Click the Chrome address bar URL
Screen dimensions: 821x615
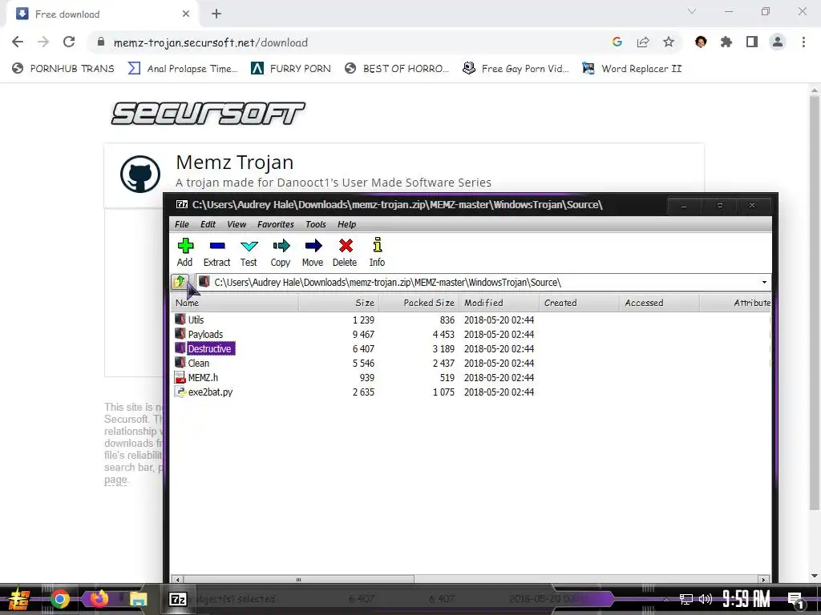pyautogui.click(x=211, y=43)
